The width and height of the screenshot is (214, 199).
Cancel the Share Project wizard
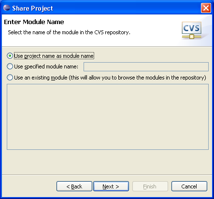[189, 186]
